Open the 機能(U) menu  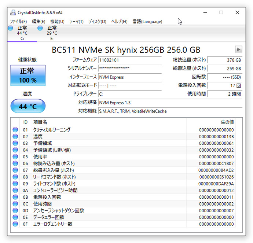coord(57,22)
